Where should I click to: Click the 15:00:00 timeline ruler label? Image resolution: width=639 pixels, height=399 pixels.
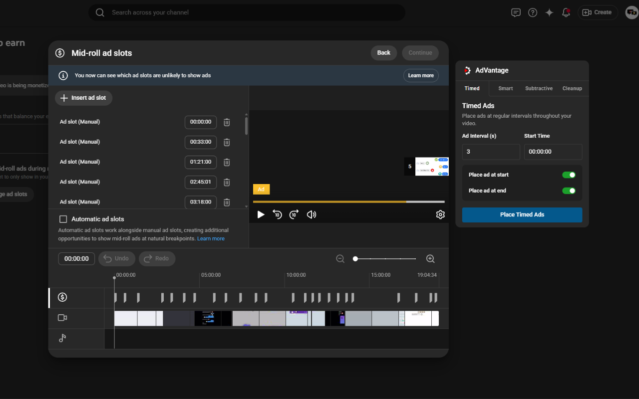tap(380, 275)
